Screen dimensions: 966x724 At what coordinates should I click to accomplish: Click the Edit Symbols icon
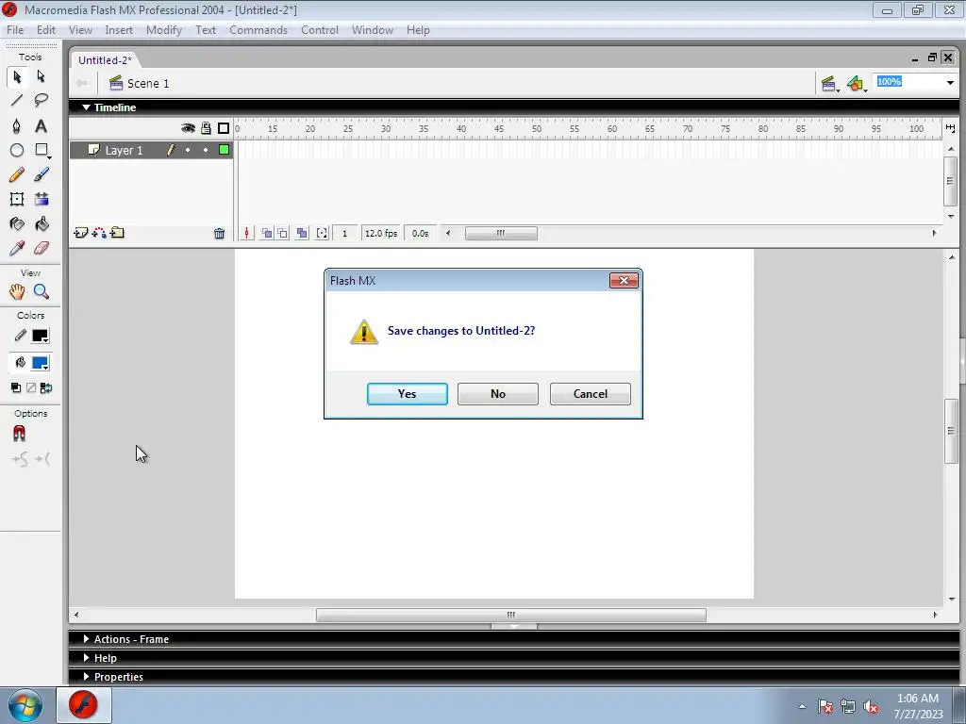click(x=857, y=83)
